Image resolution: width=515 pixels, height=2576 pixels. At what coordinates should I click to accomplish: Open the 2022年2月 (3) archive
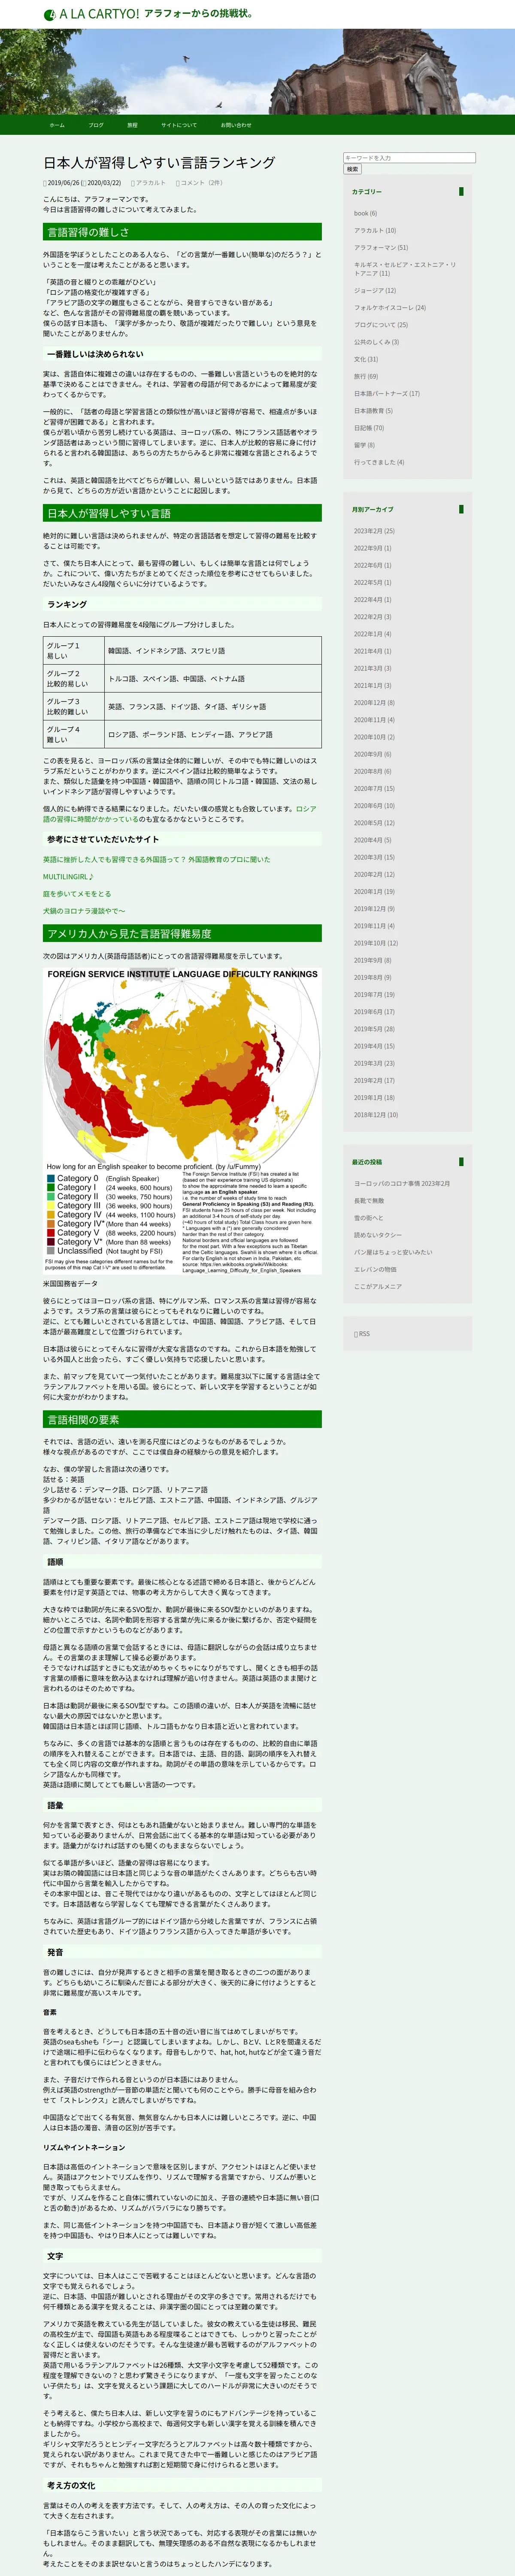tap(372, 617)
